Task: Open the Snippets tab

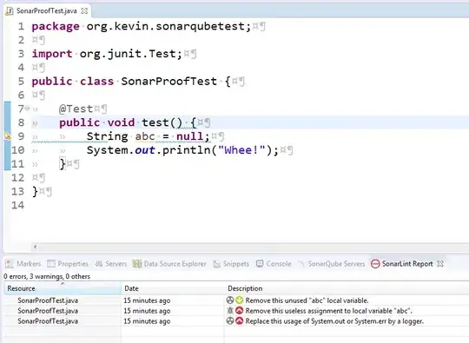Action: (231, 264)
